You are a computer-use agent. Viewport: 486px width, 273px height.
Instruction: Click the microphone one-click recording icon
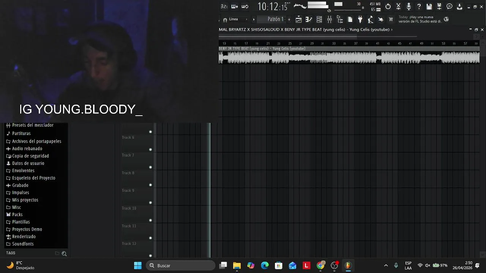click(x=409, y=6)
